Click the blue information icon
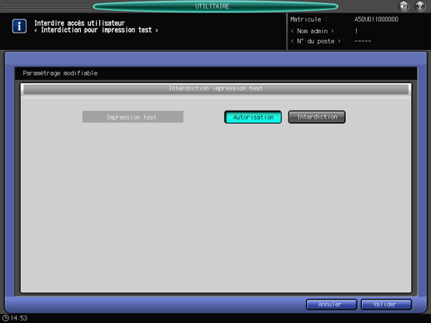The width and height of the screenshot is (431, 323). [x=19, y=27]
